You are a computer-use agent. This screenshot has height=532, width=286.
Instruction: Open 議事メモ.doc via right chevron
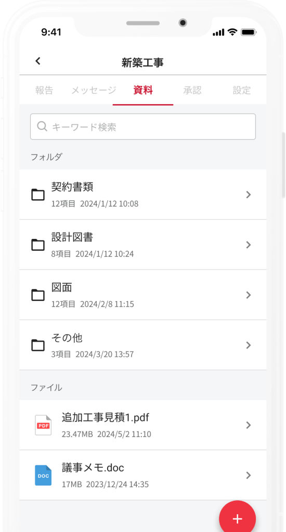click(249, 475)
